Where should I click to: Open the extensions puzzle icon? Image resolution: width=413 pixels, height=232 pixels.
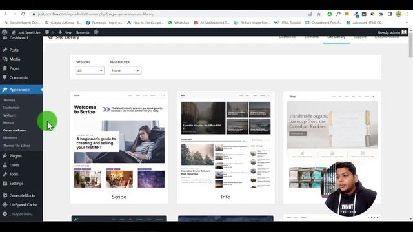tap(381, 14)
